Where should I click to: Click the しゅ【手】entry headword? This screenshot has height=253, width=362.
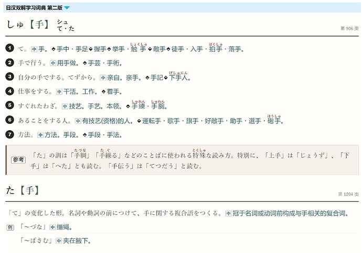point(28,24)
